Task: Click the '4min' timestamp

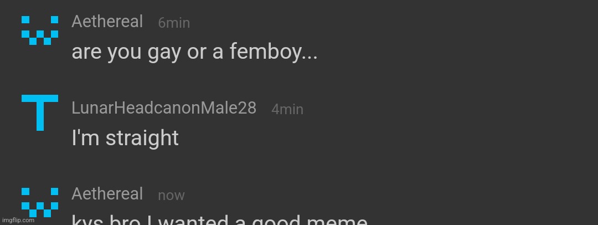Action: 287,109
